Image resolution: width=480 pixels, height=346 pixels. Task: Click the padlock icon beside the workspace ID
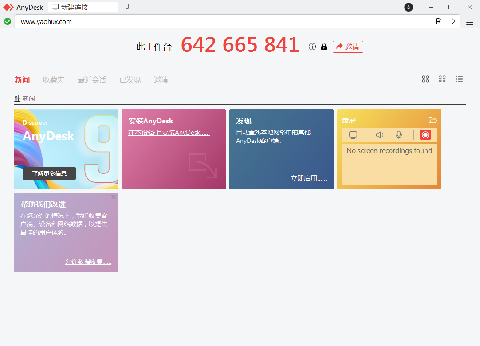pos(323,46)
